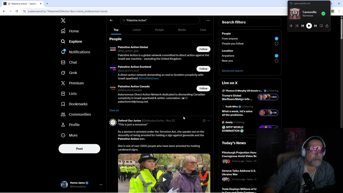This screenshot has height=193, width=343.
Task: Open account menu next to Home Jams
Action: 101,185
